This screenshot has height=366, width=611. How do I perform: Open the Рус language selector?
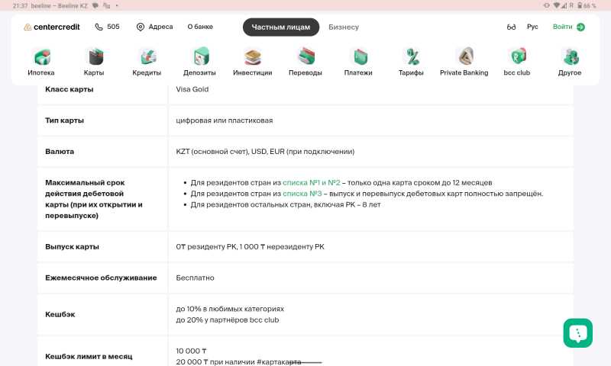532,27
